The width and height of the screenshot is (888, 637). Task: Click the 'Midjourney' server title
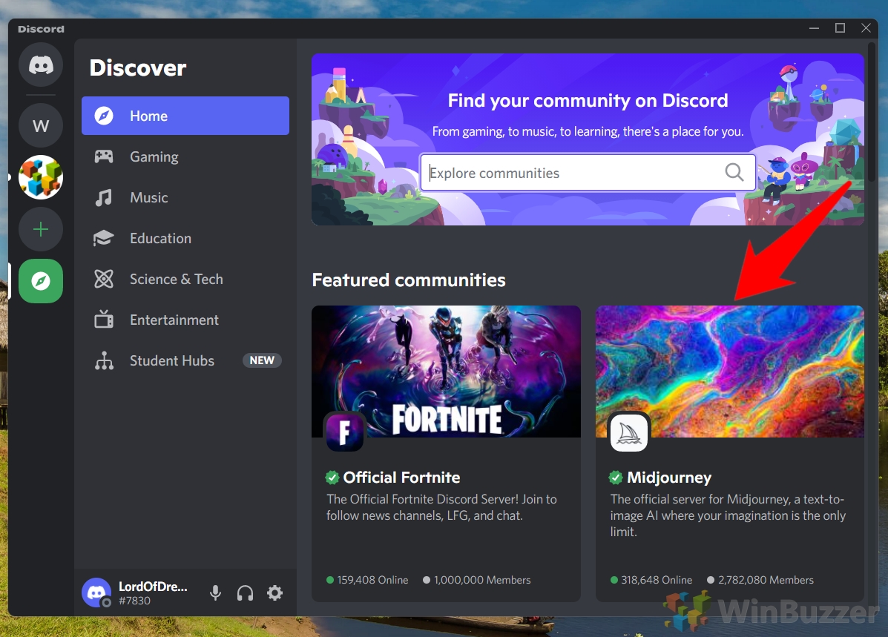click(x=669, y=478)
